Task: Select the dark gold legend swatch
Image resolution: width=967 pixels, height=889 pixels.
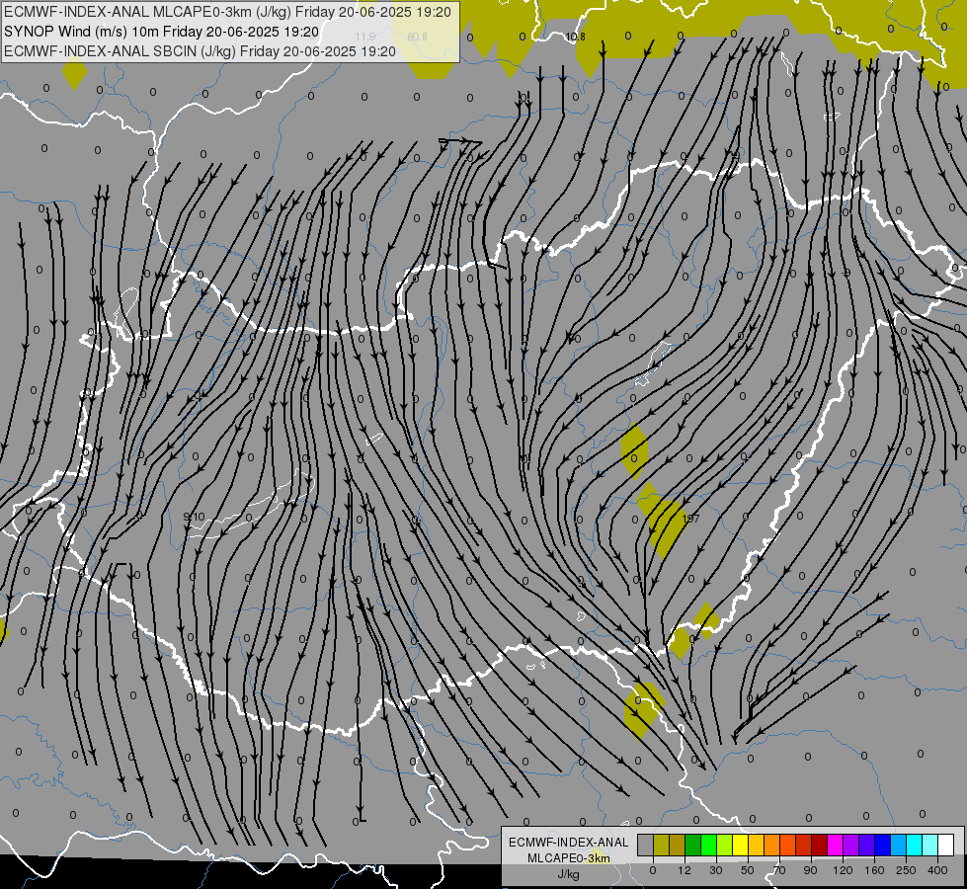Action: pyautogui.click(x=678, y=845)
